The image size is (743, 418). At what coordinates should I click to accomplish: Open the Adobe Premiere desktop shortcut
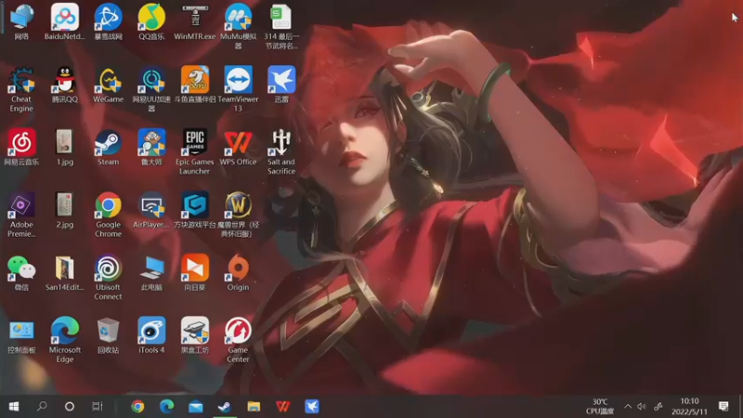coord(21,215)
